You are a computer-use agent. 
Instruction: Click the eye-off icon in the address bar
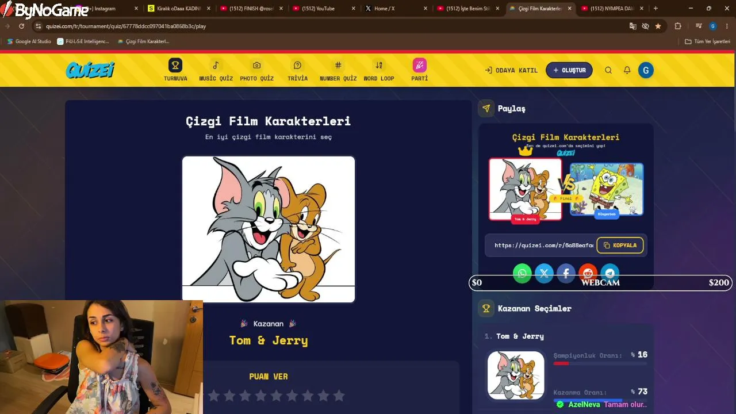645,26
